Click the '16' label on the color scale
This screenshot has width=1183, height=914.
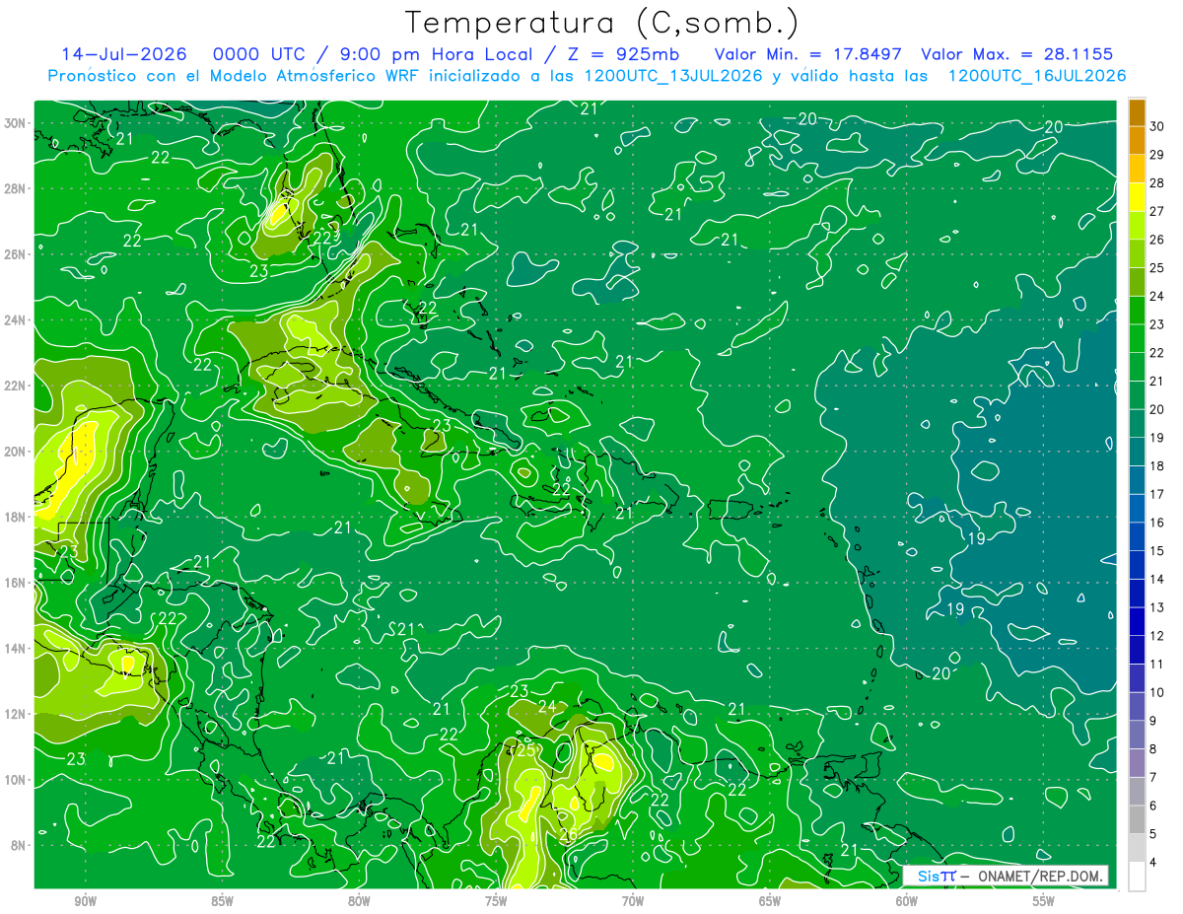(1157, 523)
